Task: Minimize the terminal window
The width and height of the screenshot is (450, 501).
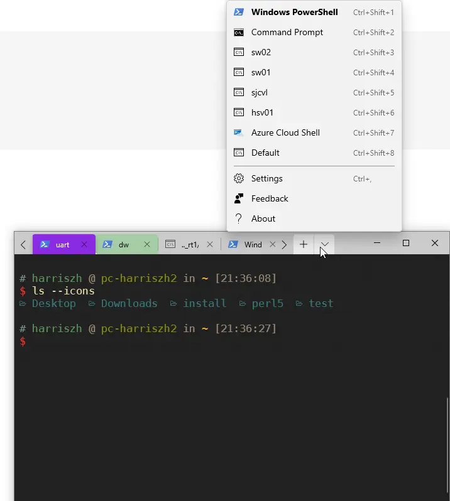Action: click(377, 243)
